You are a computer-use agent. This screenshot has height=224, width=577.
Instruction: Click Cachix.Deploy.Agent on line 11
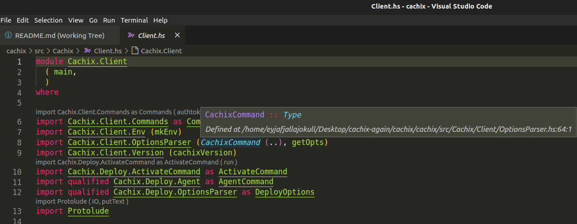(157, 182)
